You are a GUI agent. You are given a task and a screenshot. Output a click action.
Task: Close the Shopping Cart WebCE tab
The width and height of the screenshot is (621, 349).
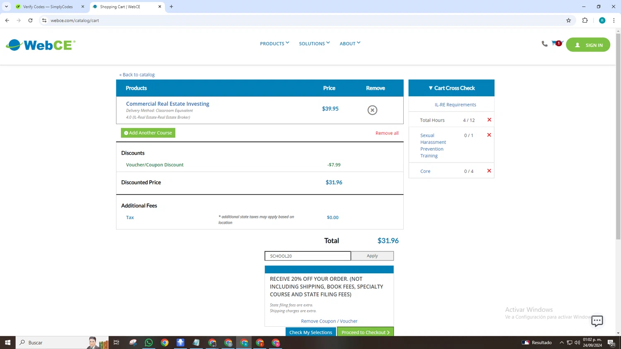coord(160,7)
